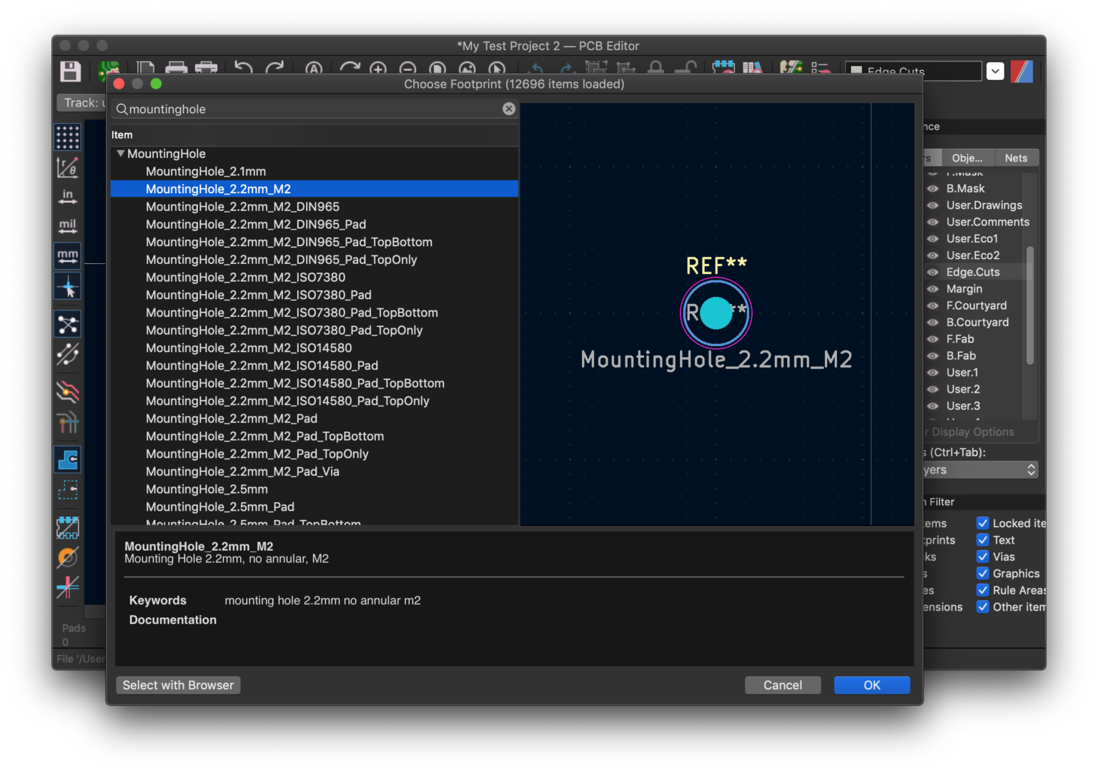This screenshot has width=1098, height=774.
Task: Open the Objects tab
Action: click(968, 157)
